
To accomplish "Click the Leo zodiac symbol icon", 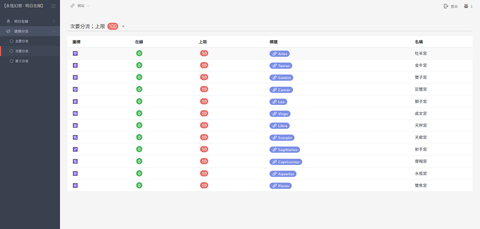I will tap(75, 101).
